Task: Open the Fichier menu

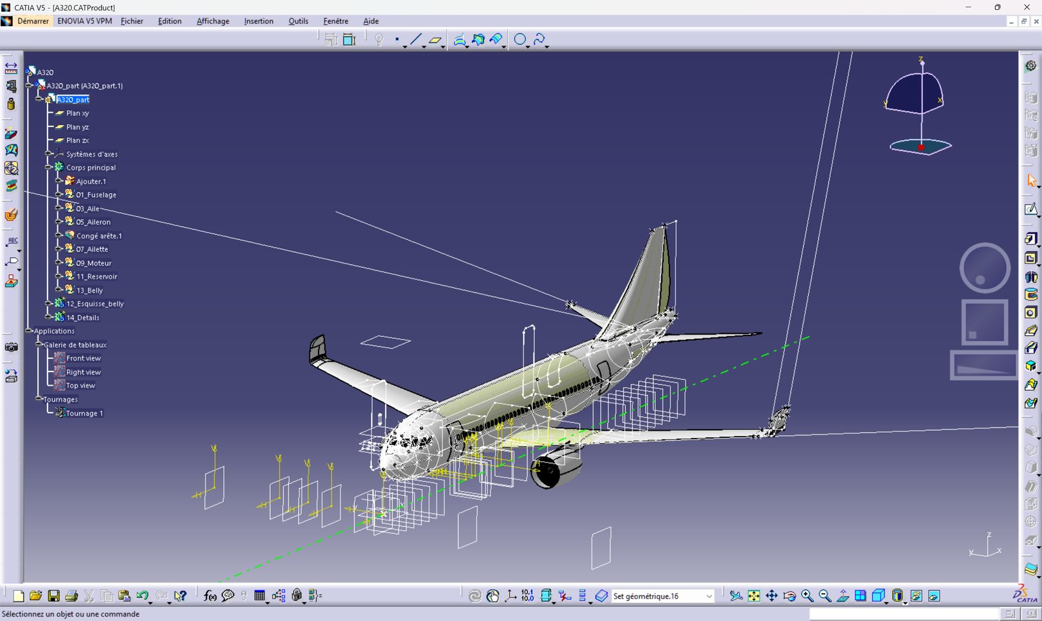Action: pos(132,21)
